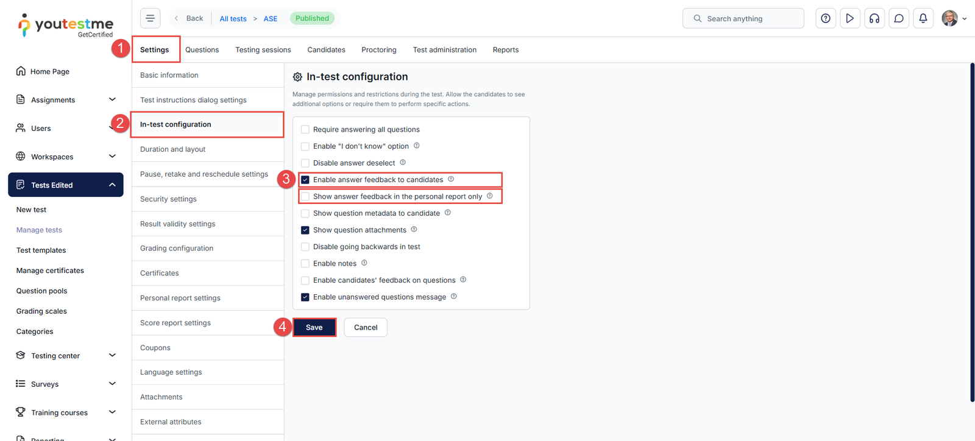This screenshot has height=441, width=975.
Task: Expand the Assignments sidebar section
Action: click(112, 99)
